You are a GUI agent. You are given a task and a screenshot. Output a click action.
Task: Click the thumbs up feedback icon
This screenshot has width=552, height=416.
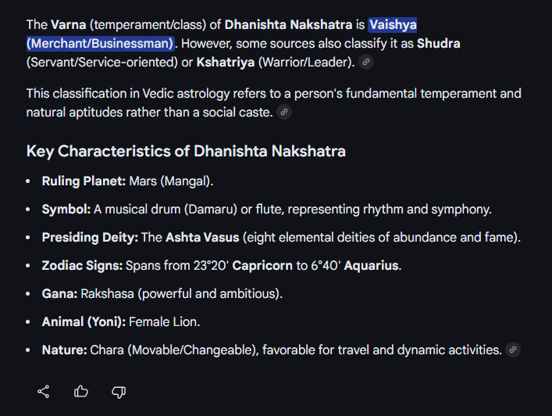click(81, 391)
